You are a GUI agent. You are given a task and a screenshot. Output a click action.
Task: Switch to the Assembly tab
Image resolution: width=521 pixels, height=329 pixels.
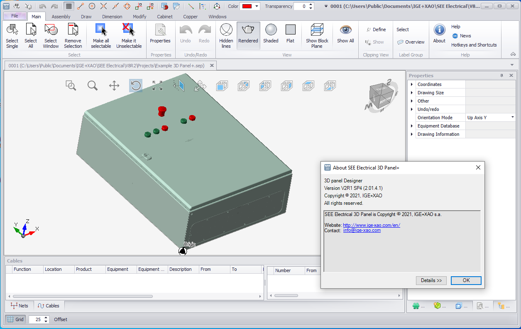[61, 17]
